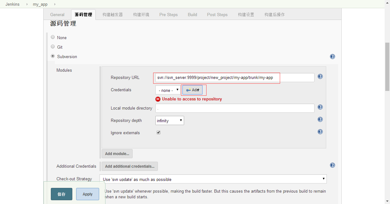
Task: Click the Add module... button
Action: click(x=117, y=153)
